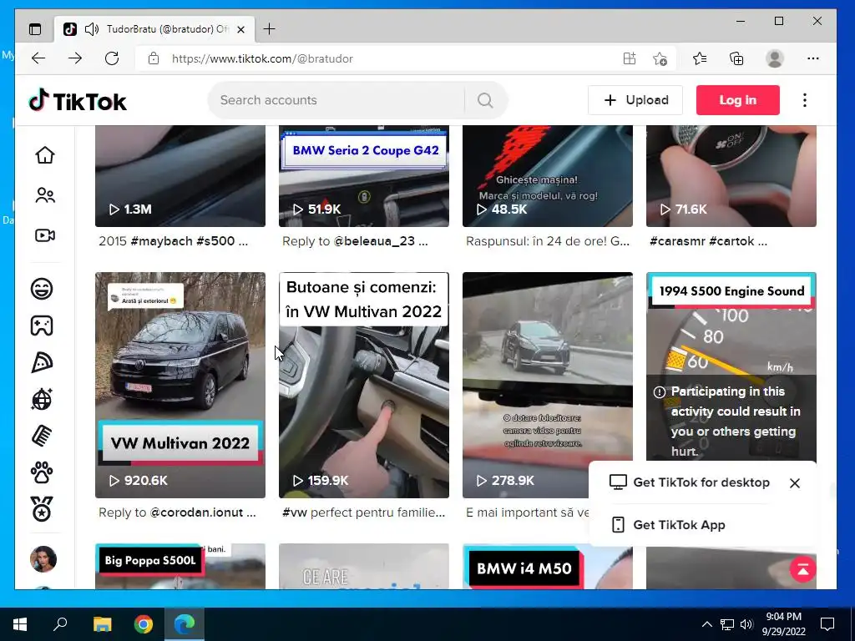The image size is (855, 641).
Task: Open the Butoane și comenzi VW Multivan video
Action: (364, 385)
